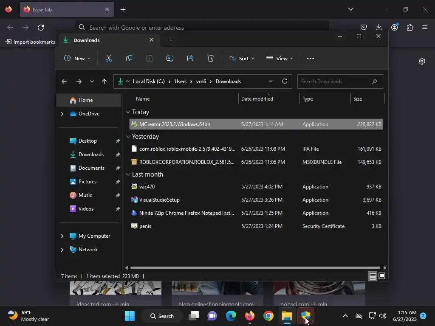Select the VisualStudioSetup file

(x=256, y=200)
